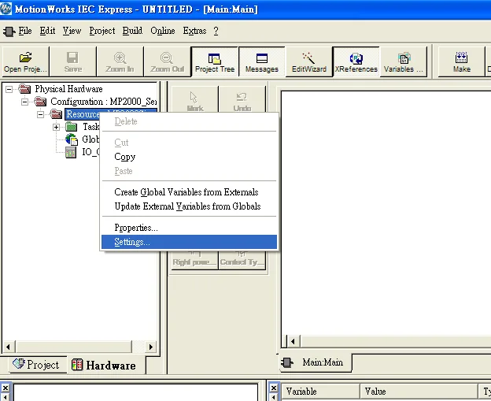Toggle the XReferences window icon

coord(356,61)
